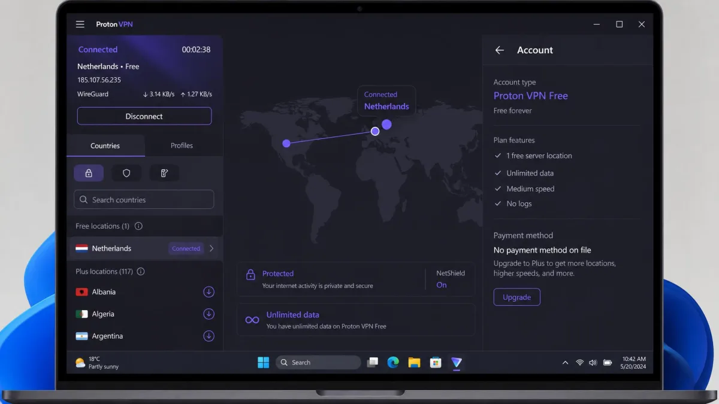Click the Algeria country row

[144, 314]
